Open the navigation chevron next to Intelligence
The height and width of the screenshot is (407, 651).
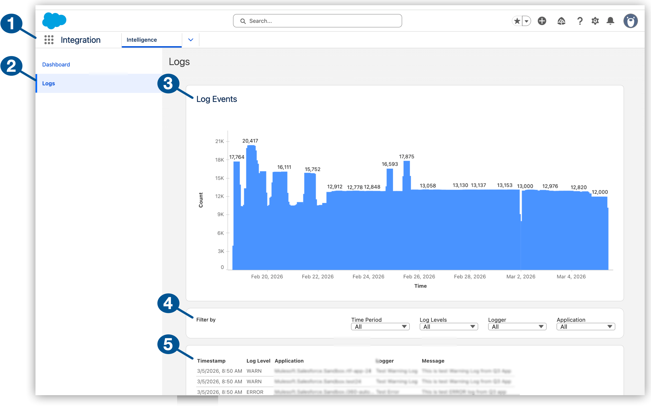190,39
